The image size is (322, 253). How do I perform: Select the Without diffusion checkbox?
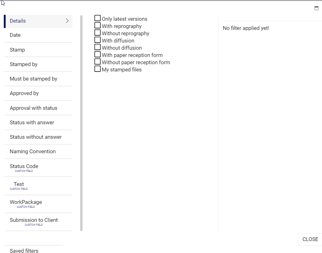[98, 47]
